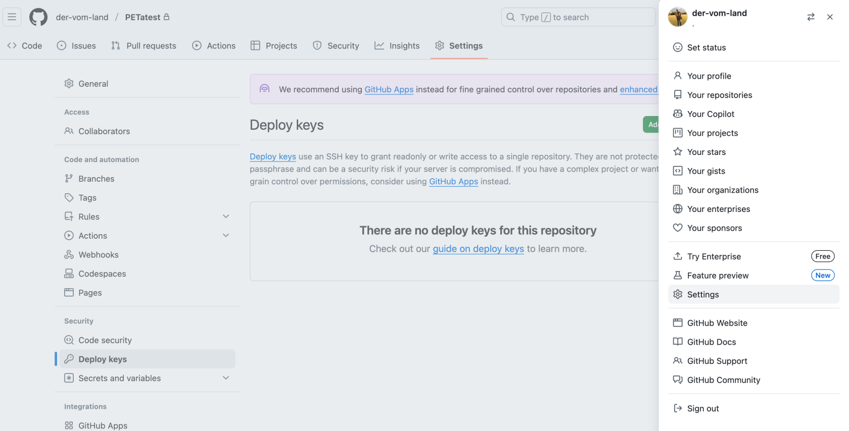Click the GitHub Octocat logo
Image resolution: width=849 pixels, height=431 pixels.
(38, 17)
